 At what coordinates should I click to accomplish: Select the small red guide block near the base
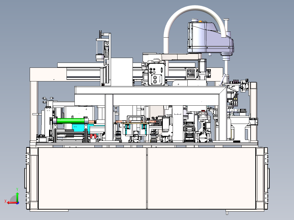[x=93, y=136]
